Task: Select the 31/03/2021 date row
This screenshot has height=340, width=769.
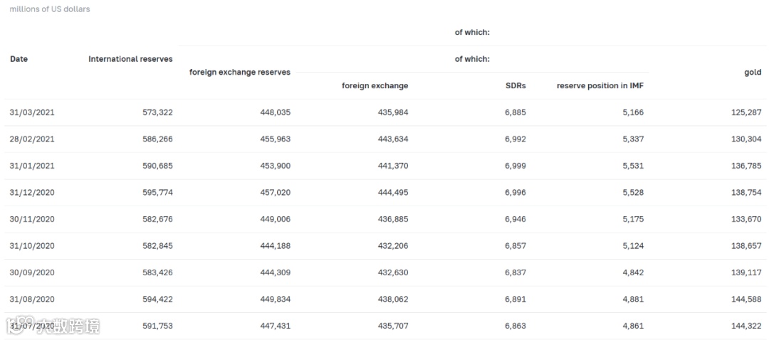Action: click(x=32, y=112)
